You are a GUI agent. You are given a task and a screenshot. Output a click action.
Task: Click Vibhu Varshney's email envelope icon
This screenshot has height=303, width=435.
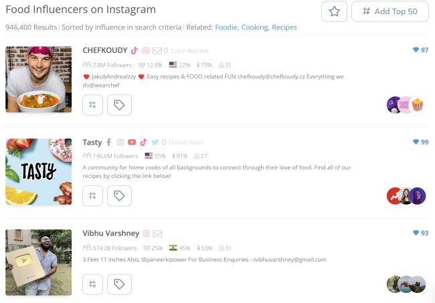point(157,233)
